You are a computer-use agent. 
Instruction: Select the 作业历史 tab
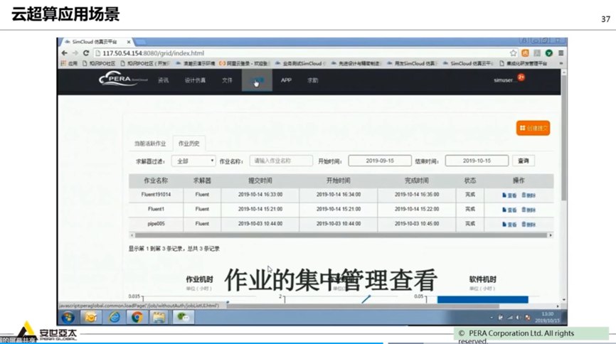click(188, 144)
